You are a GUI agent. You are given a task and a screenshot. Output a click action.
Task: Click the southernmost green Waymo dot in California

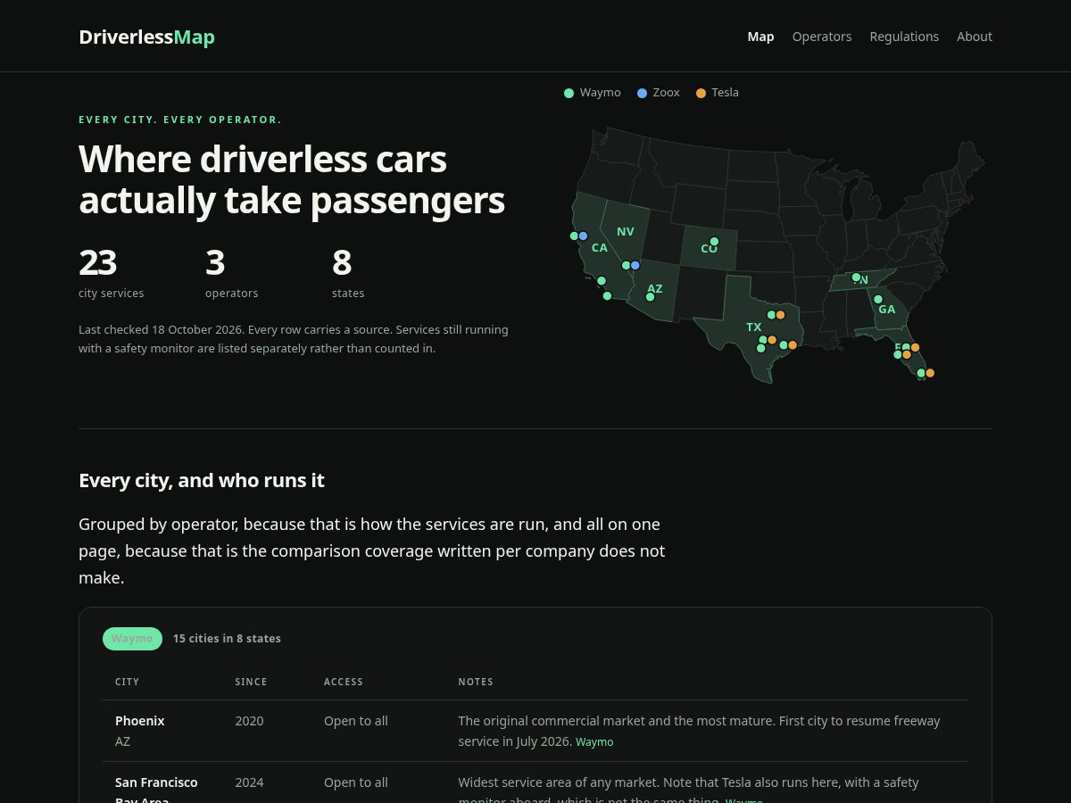[608, 296]
